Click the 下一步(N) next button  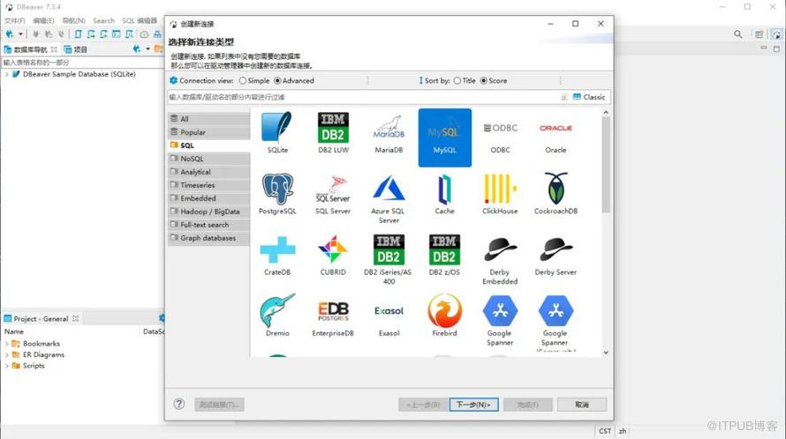click(x=473, y=405)
